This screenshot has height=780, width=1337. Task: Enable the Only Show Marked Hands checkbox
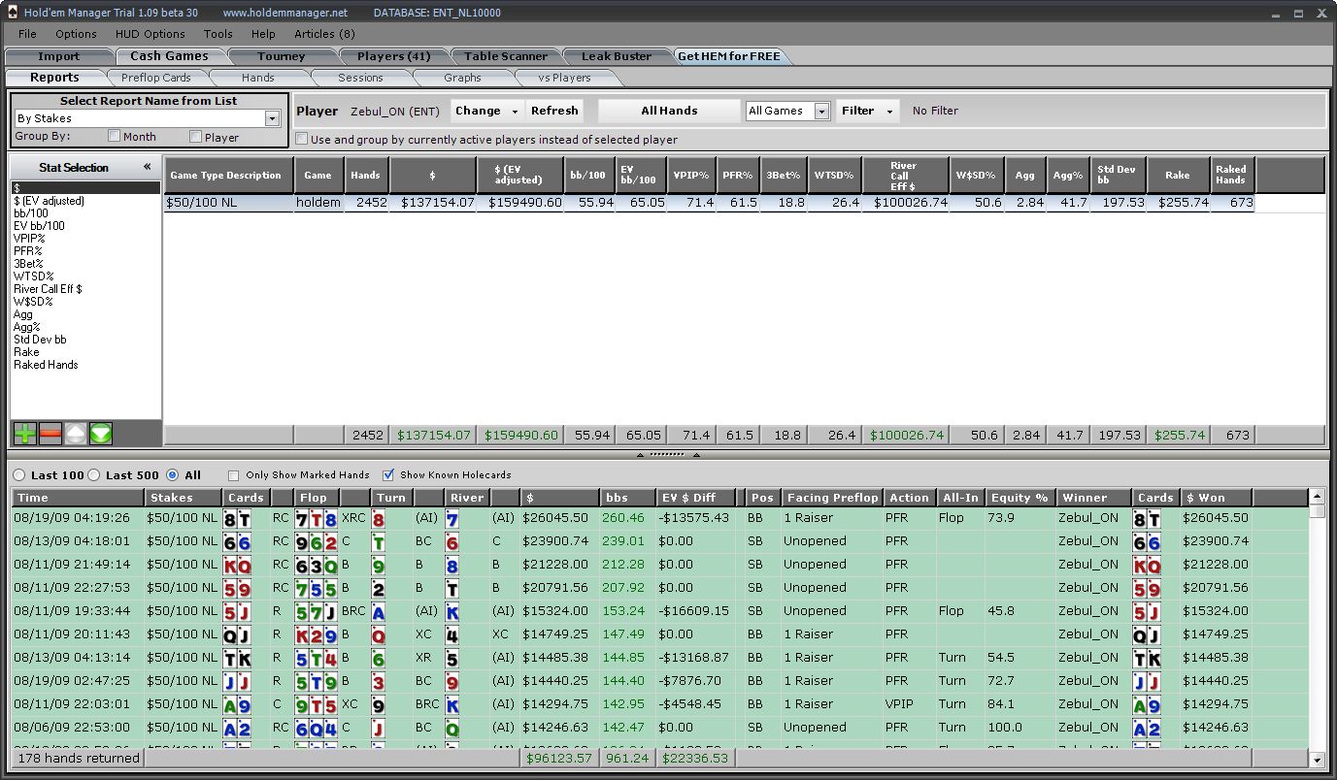pyautogui.click(x=233, y=475)
